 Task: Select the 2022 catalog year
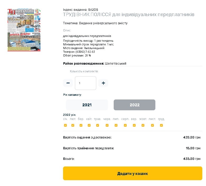pyautogui.click(x=135, y=105)
